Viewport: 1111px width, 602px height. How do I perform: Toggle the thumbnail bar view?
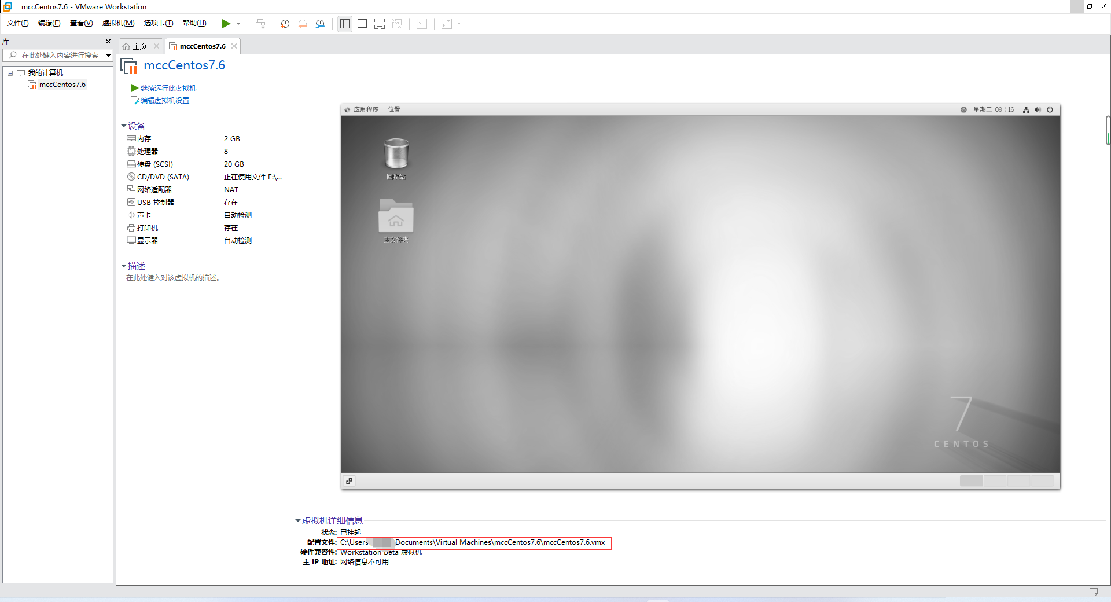click(x=362, y=24)
